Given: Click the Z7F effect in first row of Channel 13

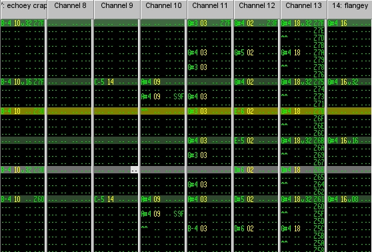Looking at the screenshot, I should pyautogui.click(x=319, y=23).
